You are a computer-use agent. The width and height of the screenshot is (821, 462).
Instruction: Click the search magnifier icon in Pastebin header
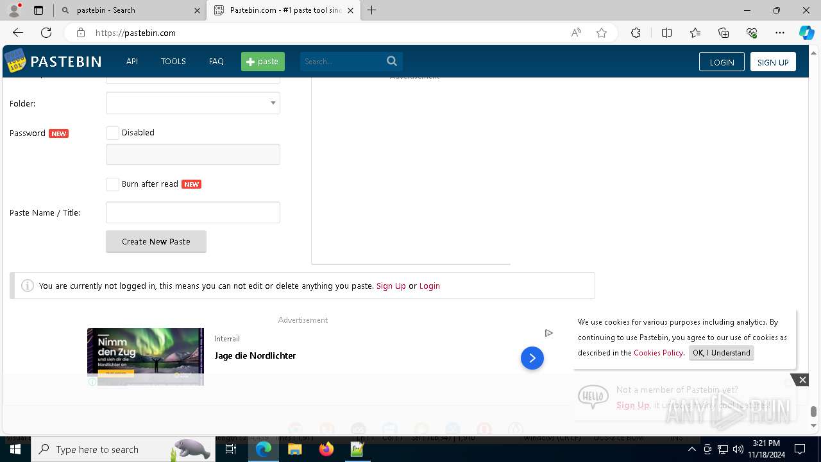(392, 61)
